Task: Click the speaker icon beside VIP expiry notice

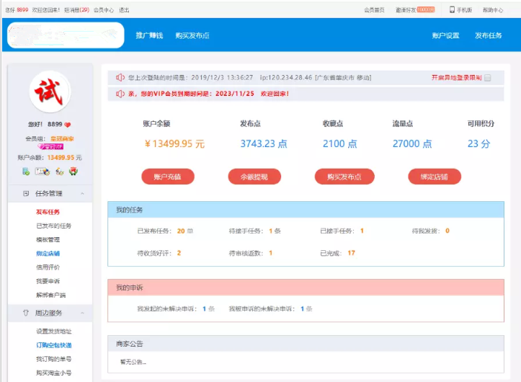Action: pyautogui.click(x=120, y=94)
